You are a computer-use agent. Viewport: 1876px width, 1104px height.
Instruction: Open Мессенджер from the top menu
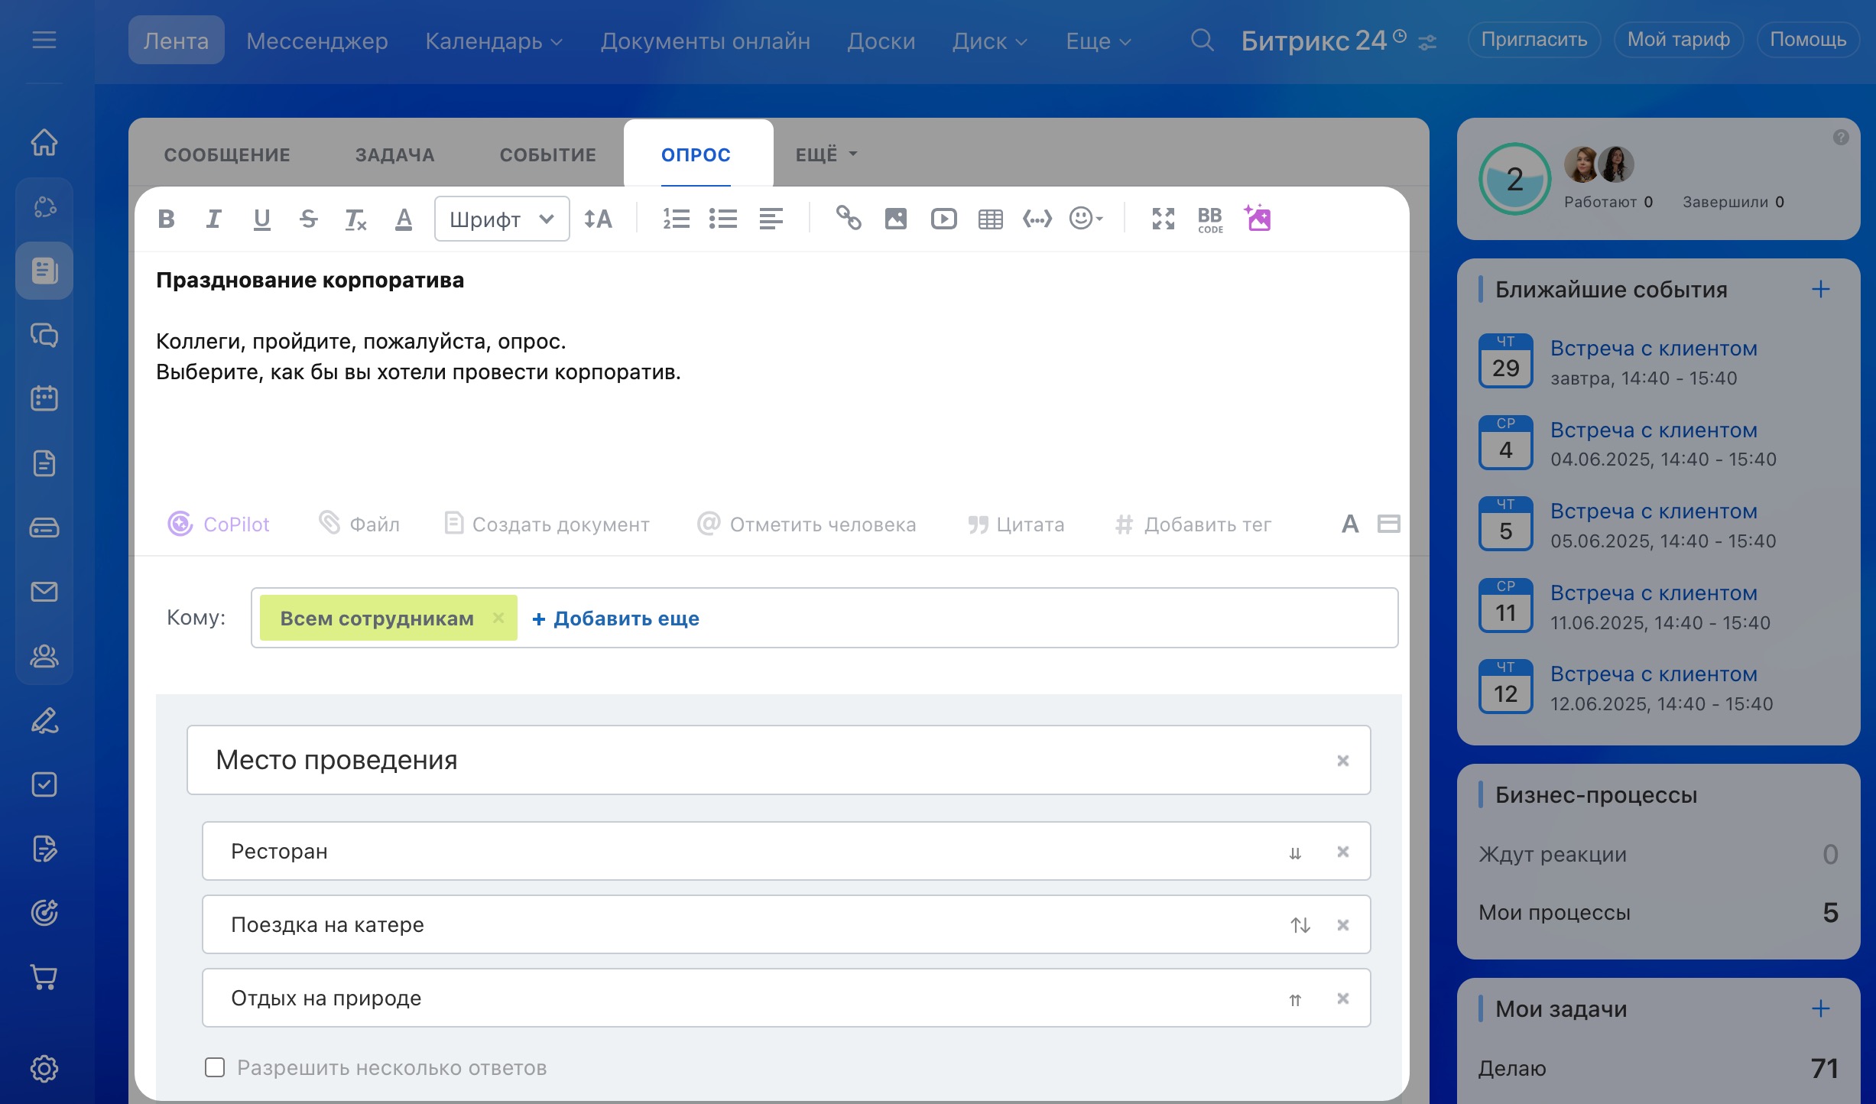(x=316, y=41)
